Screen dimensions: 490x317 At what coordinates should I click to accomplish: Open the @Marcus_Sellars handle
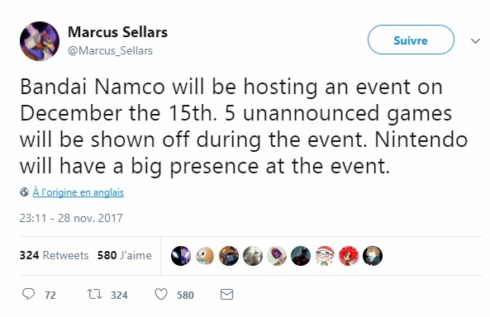(x=111, y=50)
